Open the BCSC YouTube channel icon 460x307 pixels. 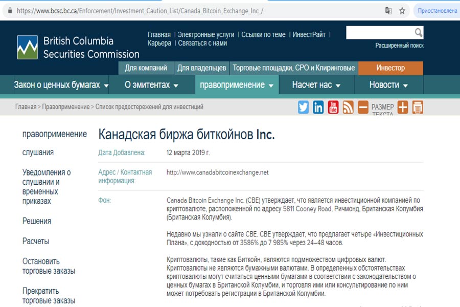[x=333, y=107]
